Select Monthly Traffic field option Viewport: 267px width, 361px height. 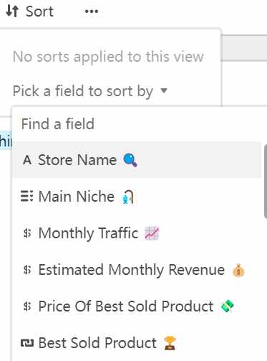click(x=137, y=233)
